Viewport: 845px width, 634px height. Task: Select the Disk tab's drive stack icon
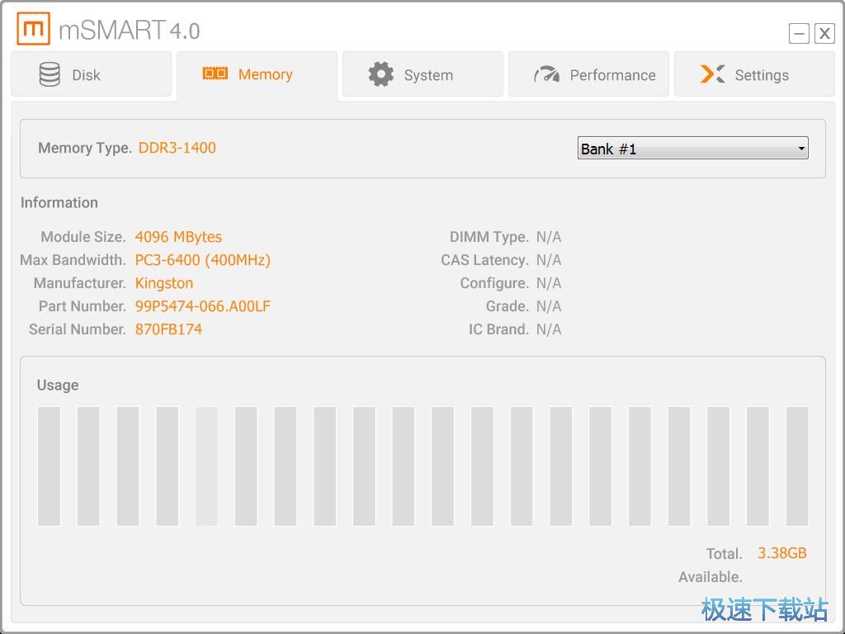tap(50, 73)
